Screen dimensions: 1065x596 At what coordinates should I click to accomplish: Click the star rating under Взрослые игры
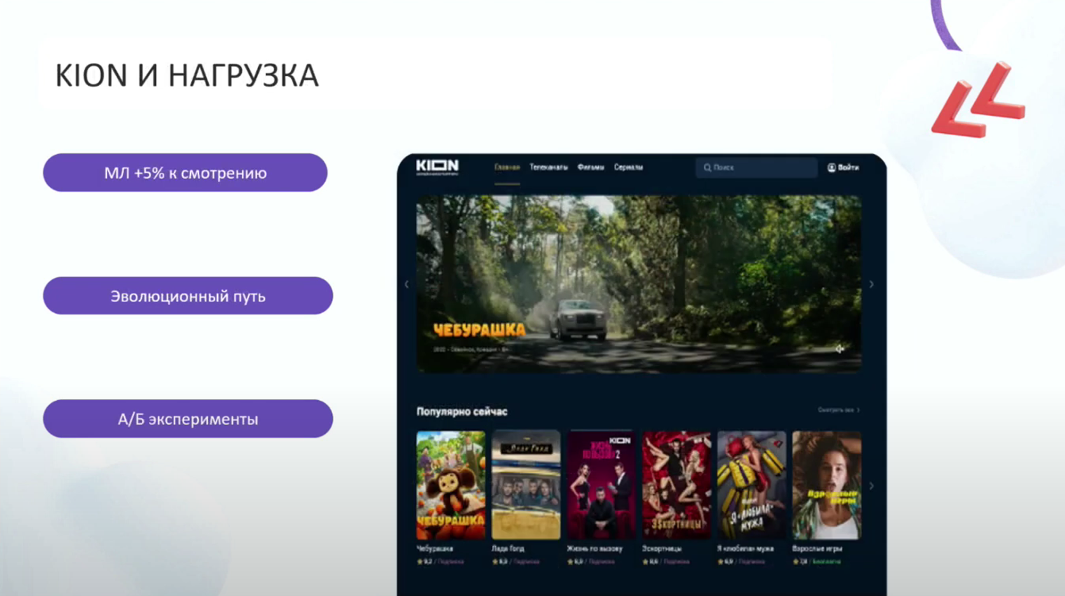[x=800, y=562]
